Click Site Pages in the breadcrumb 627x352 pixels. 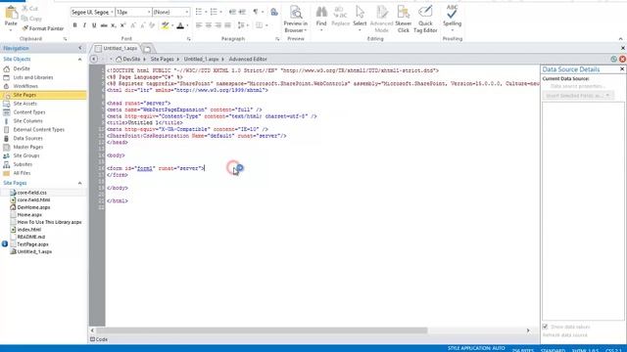click(x=162, y=59)
